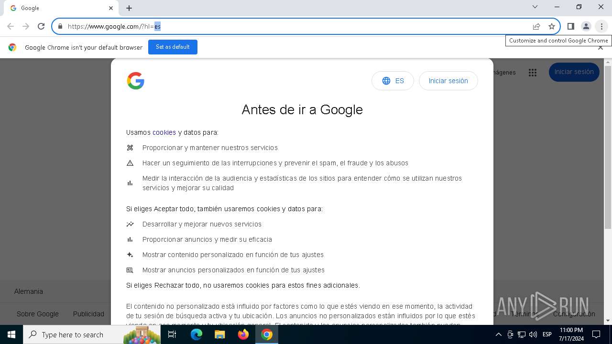Click the share page icon in address bar
This screenshot has height=344, width=612.
536,26
